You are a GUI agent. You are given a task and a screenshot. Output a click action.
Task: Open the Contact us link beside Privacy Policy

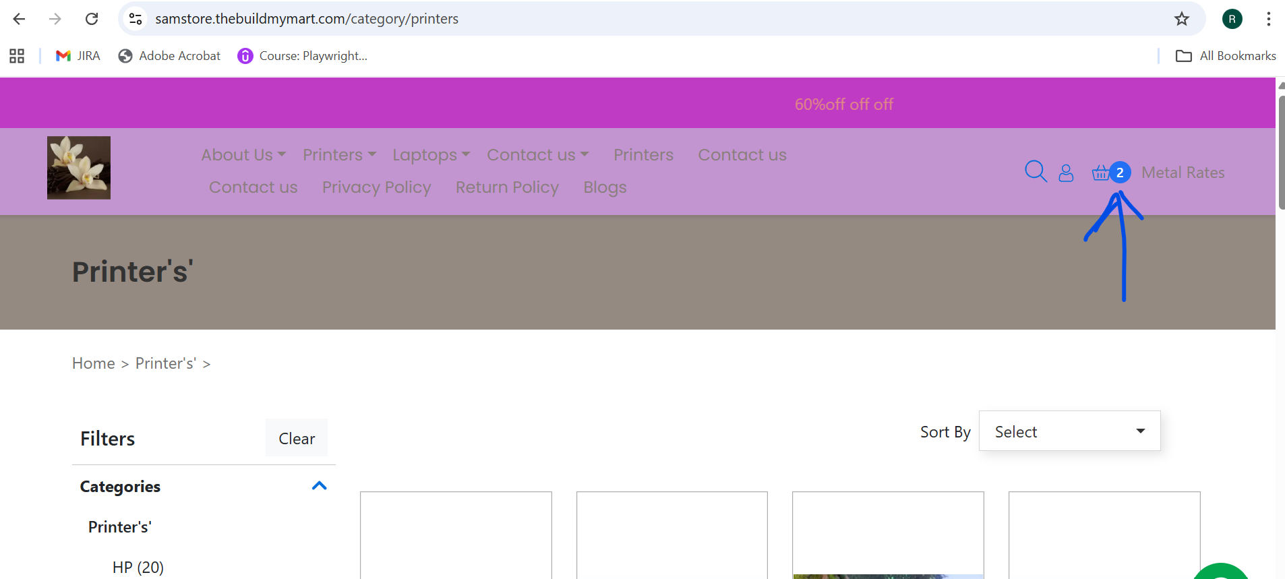(253, 187)
